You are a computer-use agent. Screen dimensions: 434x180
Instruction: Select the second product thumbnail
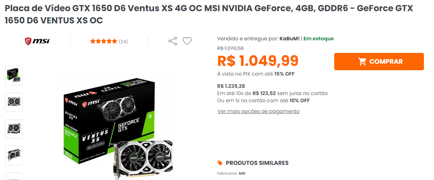point(14,102)
